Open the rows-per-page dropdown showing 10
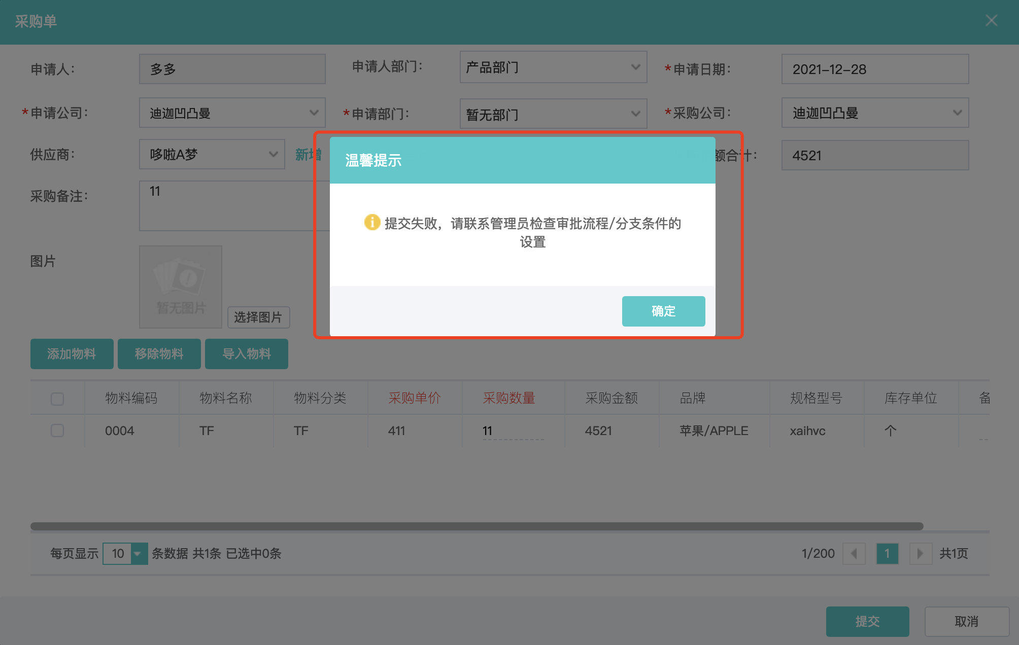This screenshot has width=1019, height=645. coord(125,553)
